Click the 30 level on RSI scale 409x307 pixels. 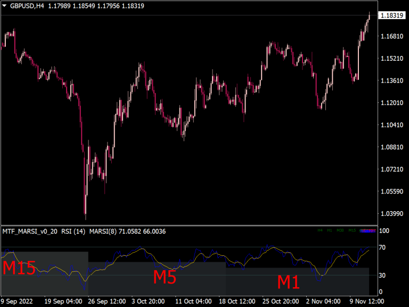point(383,275)
